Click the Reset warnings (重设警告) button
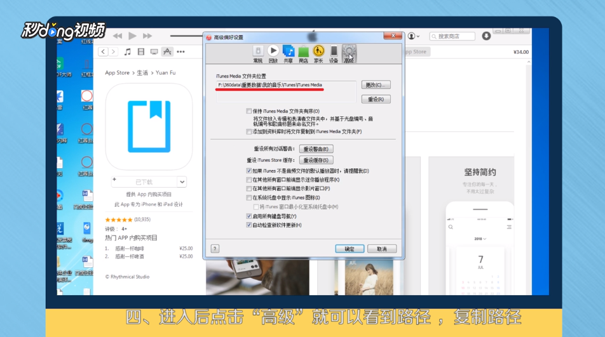 [x=316, y=149]
